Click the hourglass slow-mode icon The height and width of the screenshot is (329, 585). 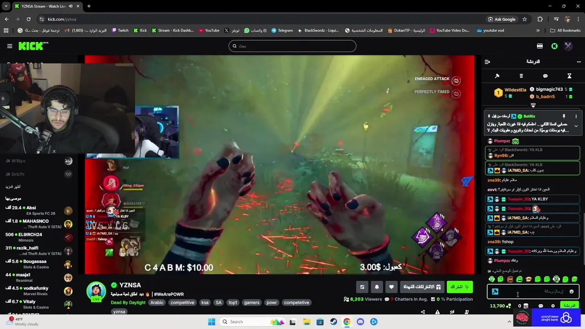coord(569,76)
